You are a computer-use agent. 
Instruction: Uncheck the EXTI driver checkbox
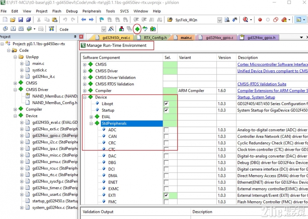tap(166, 195)
